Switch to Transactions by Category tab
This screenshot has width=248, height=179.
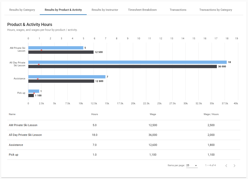(216, 10)
